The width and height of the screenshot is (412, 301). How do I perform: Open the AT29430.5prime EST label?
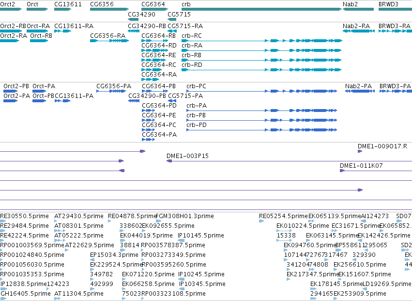[79, 216]
